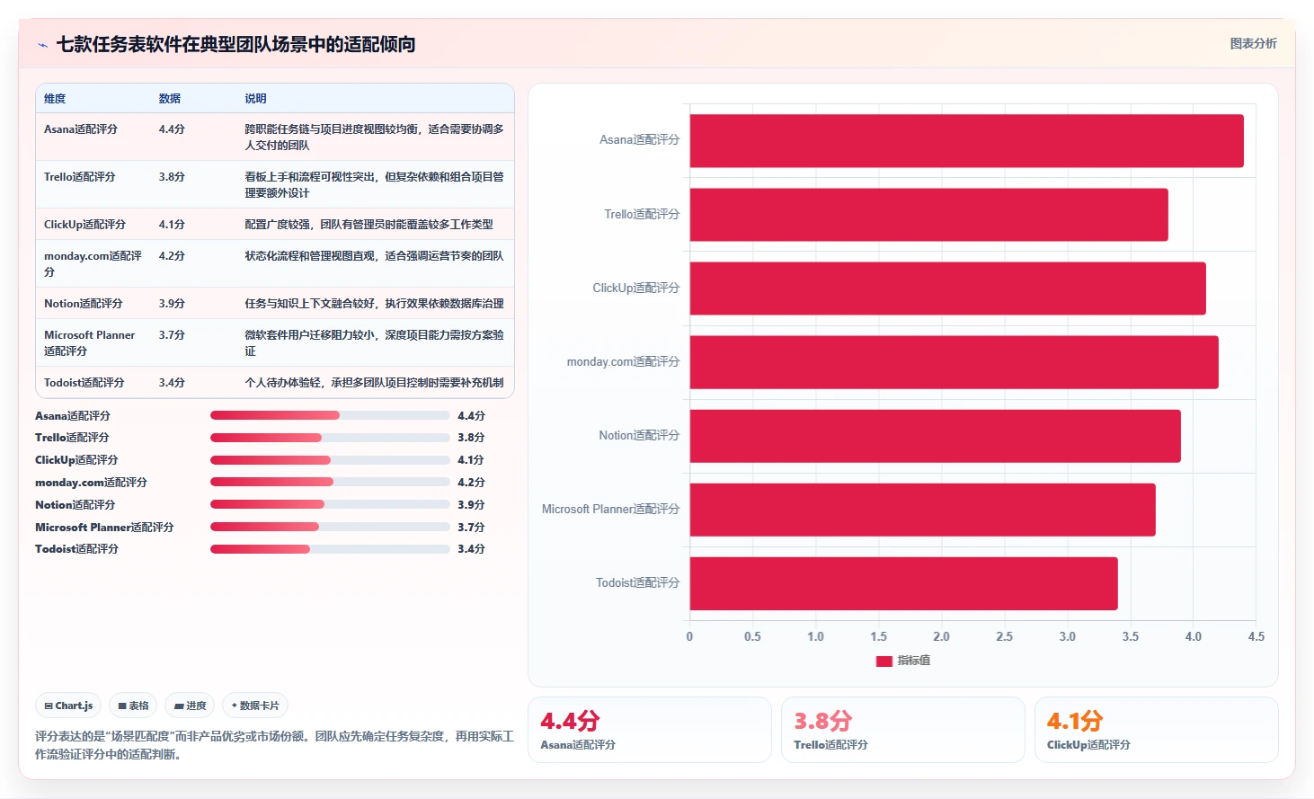This screenshot has height=799, width=1314.
Task: Click the 图表分析 label
Action: click(1253, 43)
